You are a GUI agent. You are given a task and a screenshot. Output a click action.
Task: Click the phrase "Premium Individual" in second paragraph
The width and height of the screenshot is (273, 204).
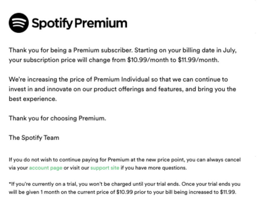pos(121,79)
